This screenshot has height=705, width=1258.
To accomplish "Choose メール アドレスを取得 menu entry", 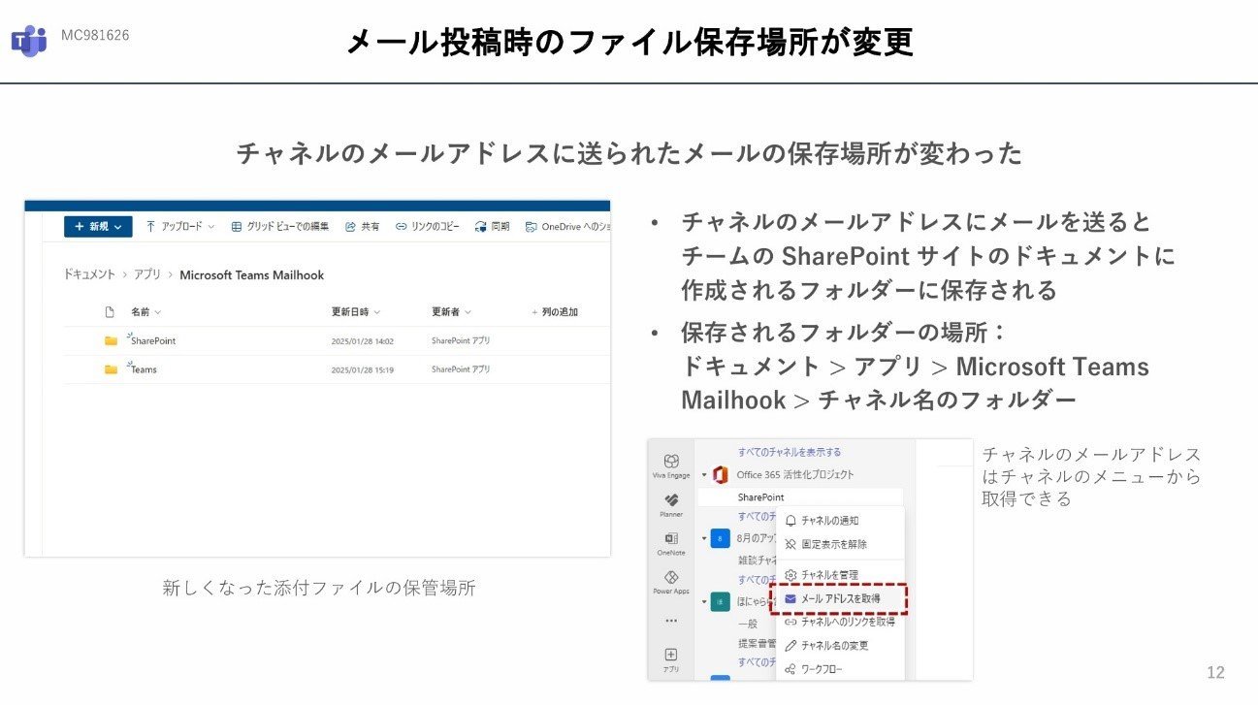I will pos(840,598).
